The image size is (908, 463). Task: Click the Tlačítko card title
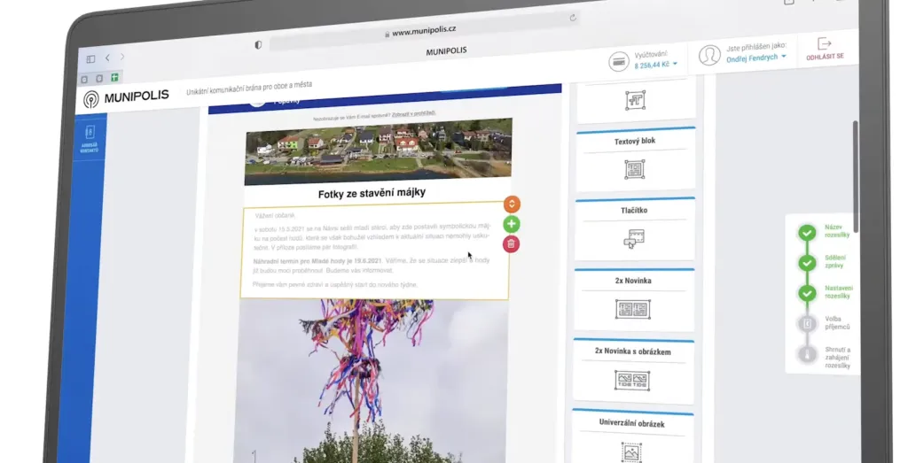point(634,211)
